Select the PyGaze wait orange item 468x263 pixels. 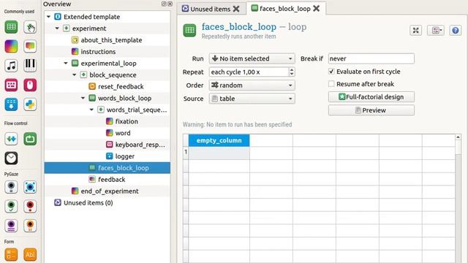[x=30, y=226]
